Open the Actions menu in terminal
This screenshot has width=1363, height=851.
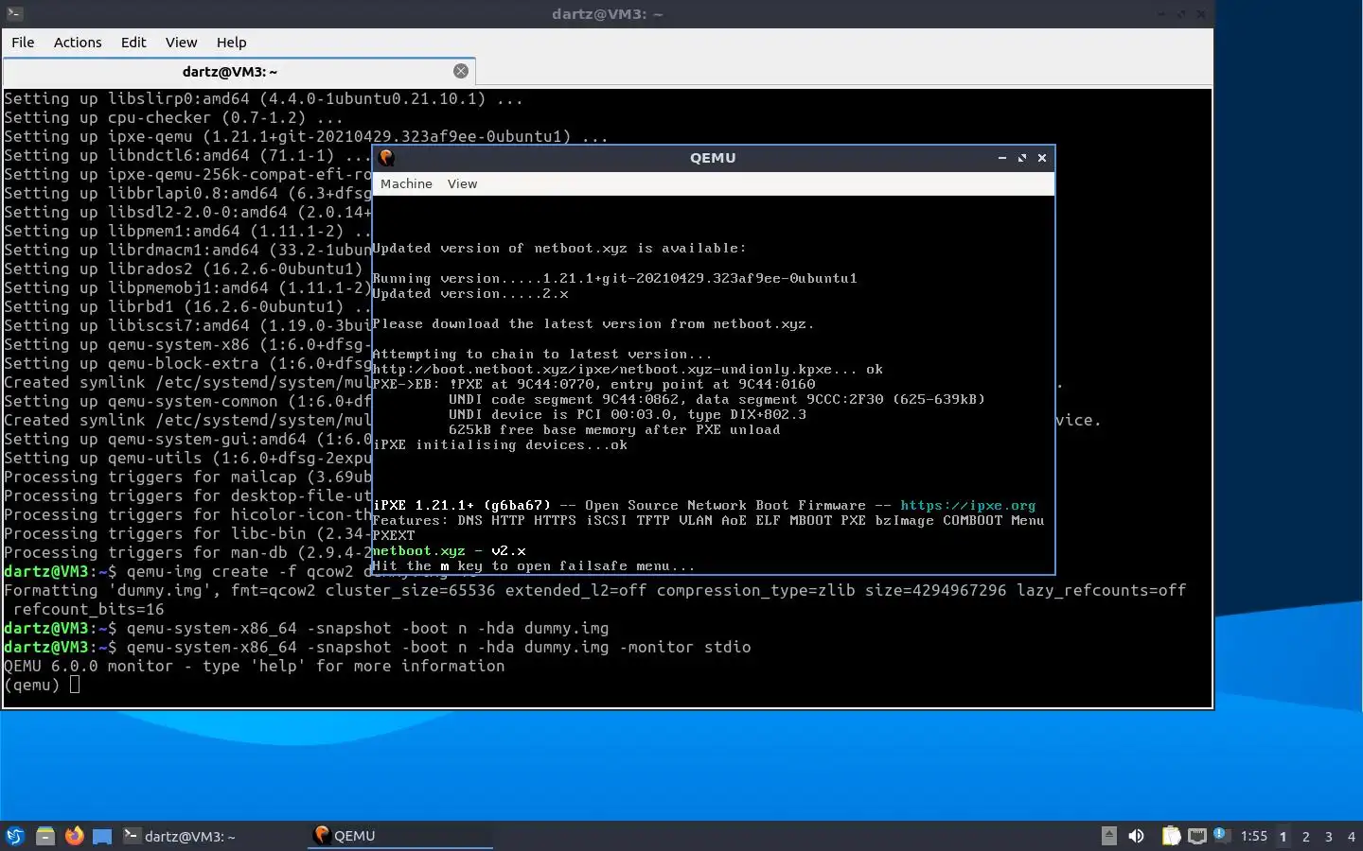[x=78, y=43]
